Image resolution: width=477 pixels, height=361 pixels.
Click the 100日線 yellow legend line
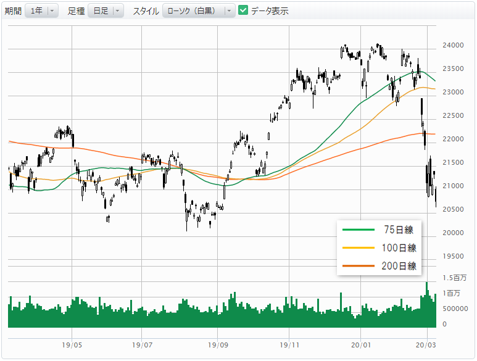click(x=359, y=248)
